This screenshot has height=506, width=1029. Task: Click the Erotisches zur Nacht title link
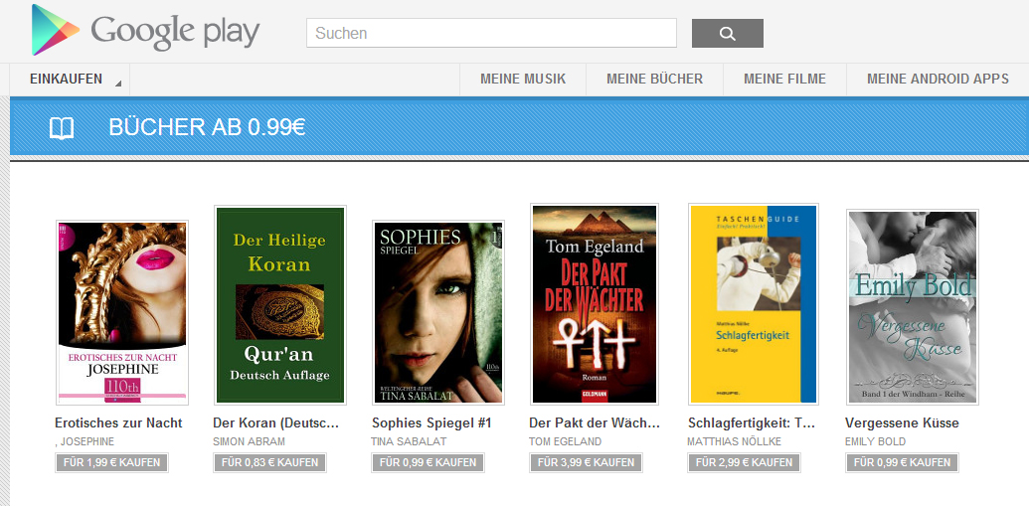(x=118, y=422)
